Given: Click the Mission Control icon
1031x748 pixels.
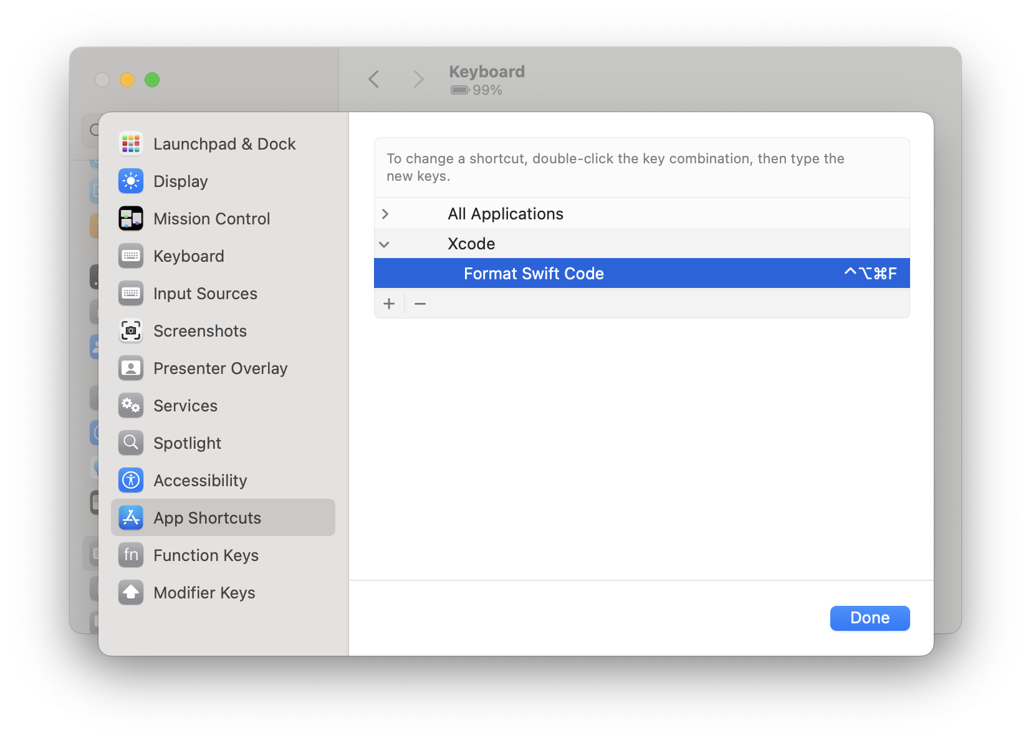Looking at the screenshot, I should coord(131,219).
